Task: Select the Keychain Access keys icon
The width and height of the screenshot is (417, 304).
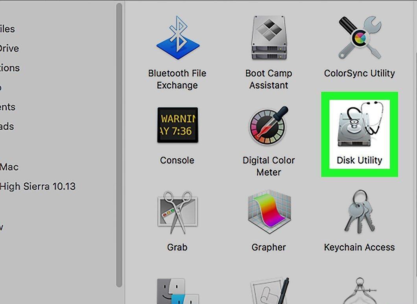Action: (360, 211)
